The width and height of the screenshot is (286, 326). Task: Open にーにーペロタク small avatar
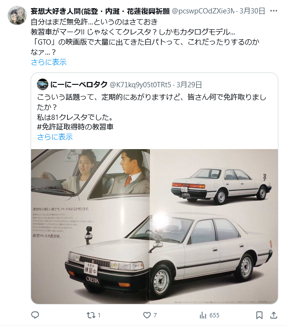point(43,84)
